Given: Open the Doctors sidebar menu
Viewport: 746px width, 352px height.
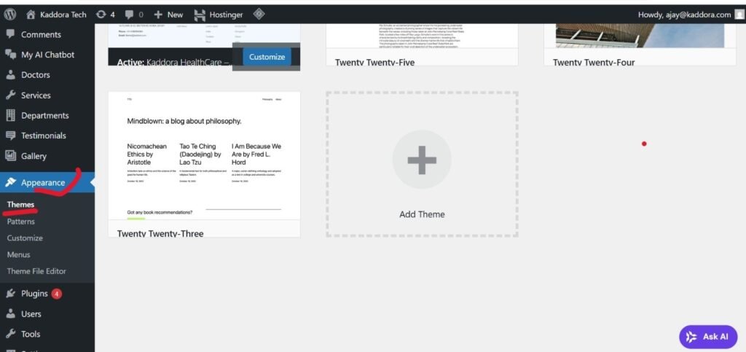Looking at the screenshot, I should point(35,75).
